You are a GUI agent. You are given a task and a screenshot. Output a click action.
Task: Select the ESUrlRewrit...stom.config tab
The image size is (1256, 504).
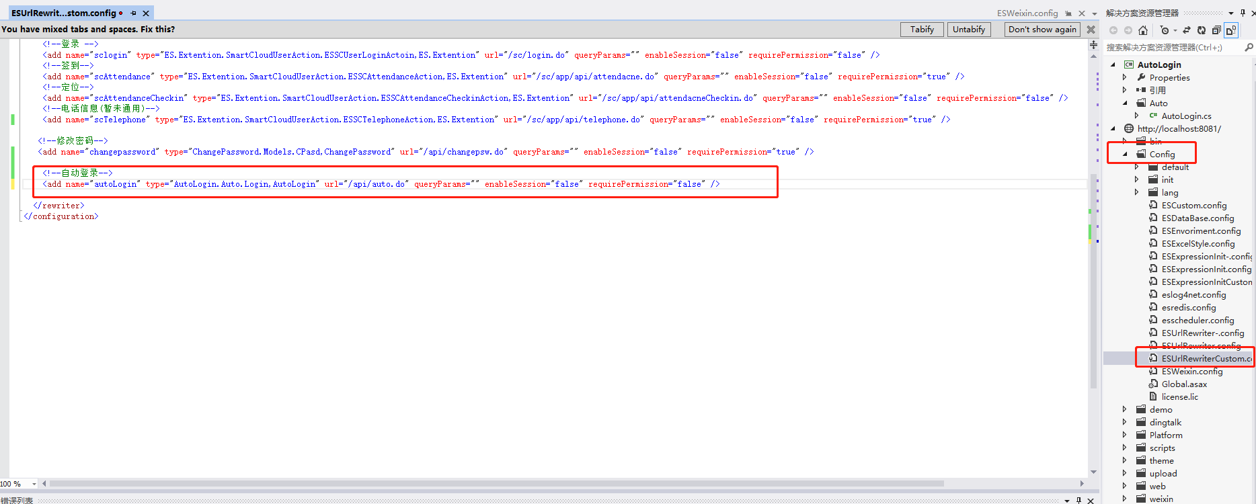point(64,13)
